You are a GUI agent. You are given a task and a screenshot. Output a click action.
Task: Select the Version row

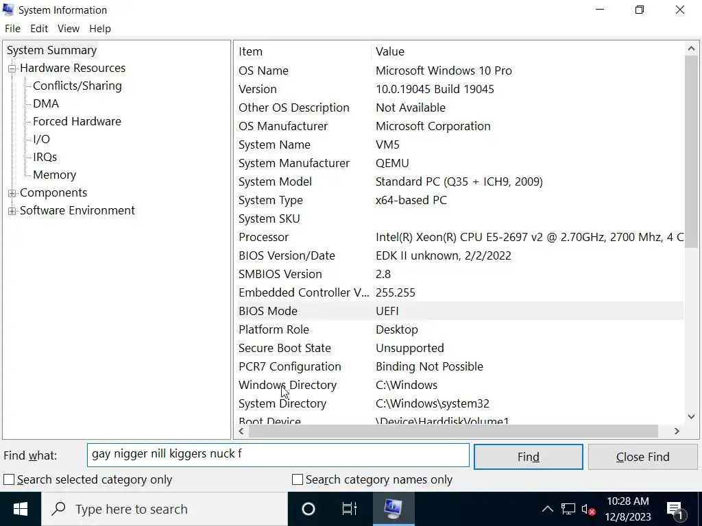(460, 89)
